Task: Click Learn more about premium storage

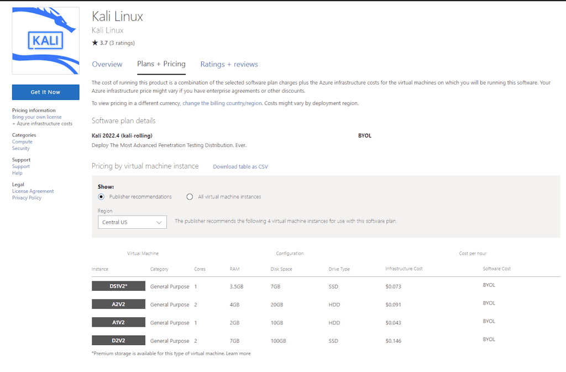Action: pyautogui.click(x=238, y=354)
